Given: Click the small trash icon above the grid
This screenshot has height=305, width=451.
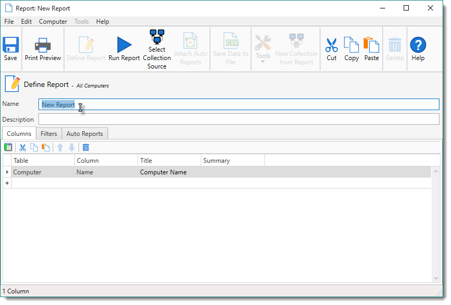Looking at the screenshot, I should (86, 147).
